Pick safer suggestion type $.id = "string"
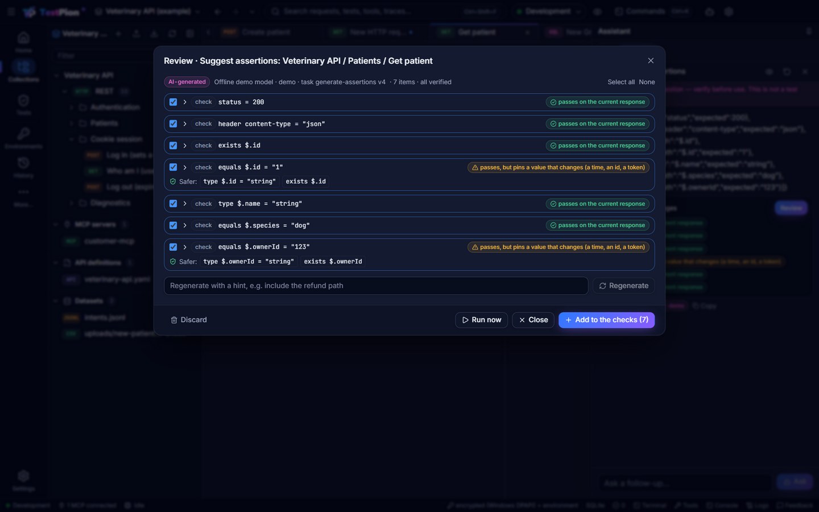The image size is (819, 512). click(239, 181)
